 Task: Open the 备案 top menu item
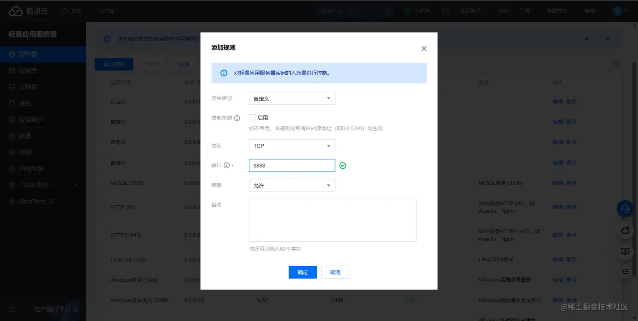(503, 11)
